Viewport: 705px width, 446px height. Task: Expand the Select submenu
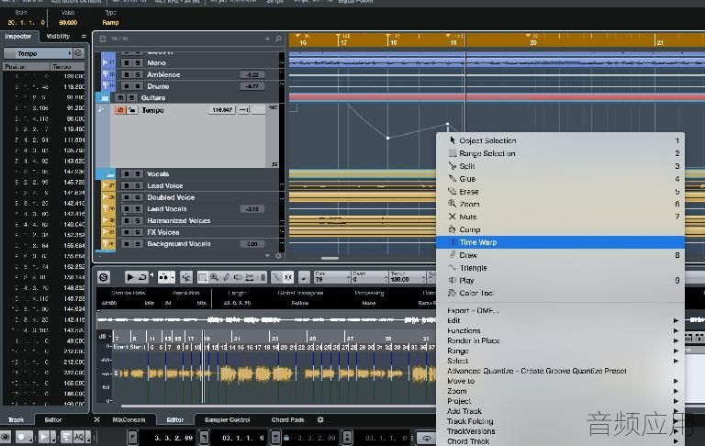point(560,361)
